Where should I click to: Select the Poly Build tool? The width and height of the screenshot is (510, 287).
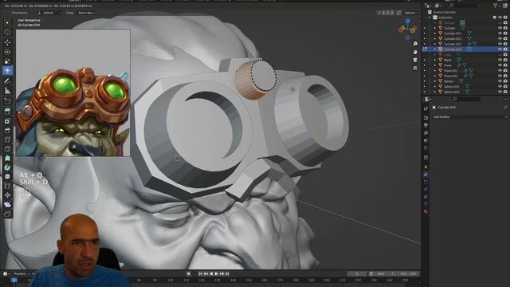[x=7, y=158]
